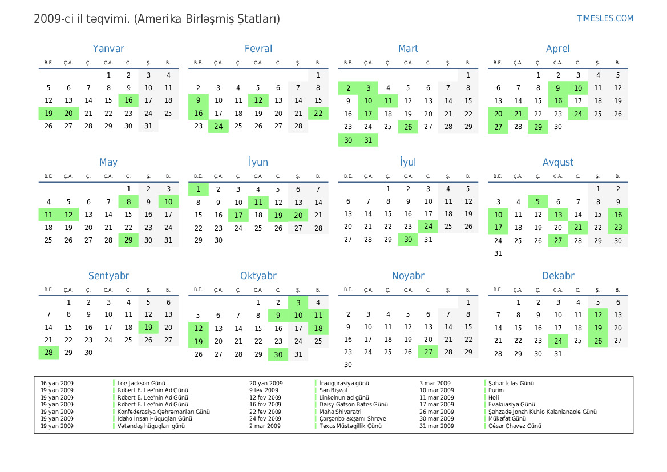Click highlighted 16 in Yanvar
Image resolution: width=667 pixels, height=472 pixels.
[128, 100]
